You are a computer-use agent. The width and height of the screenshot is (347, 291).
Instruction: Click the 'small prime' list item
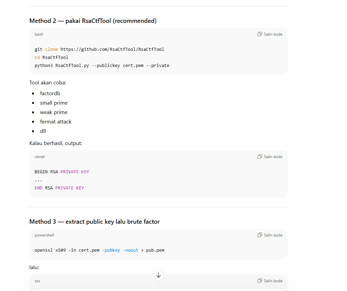(54, 103)
